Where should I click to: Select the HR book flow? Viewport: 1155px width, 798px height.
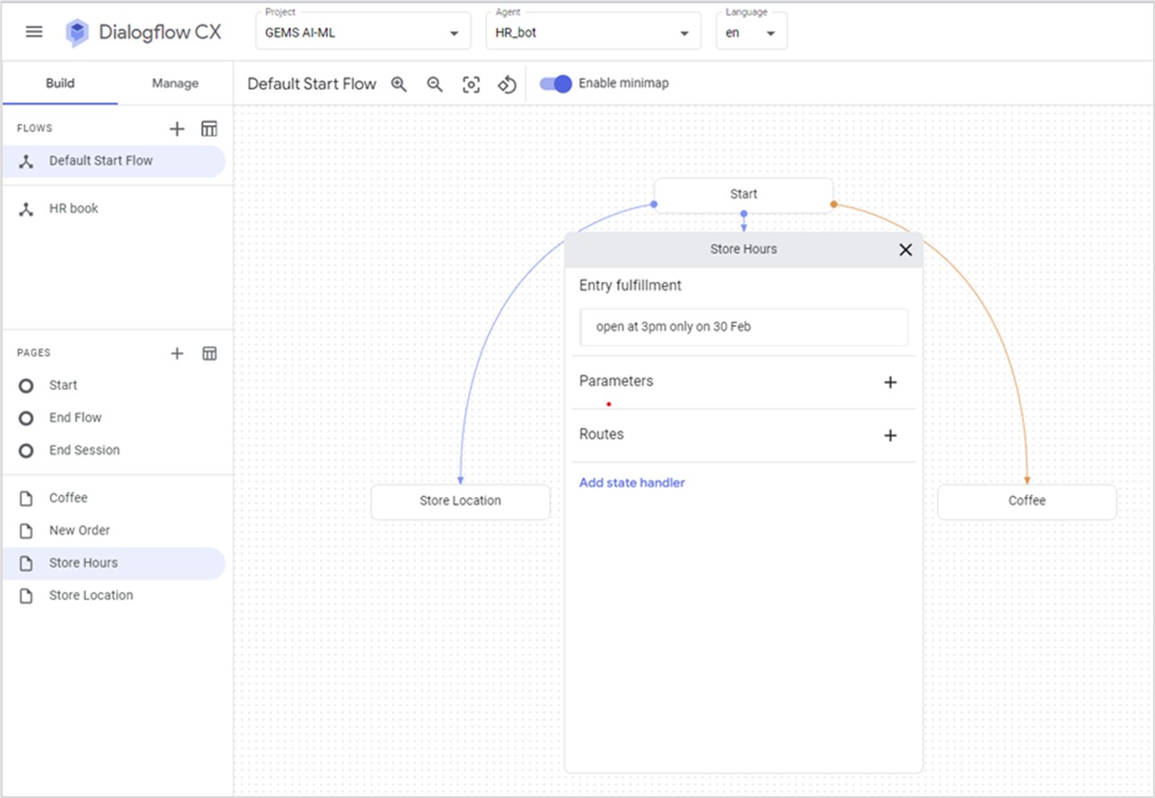coord(74,208)
